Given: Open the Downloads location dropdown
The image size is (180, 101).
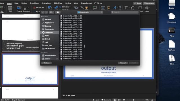Looking at the screenshot, I should click(90, 12).
